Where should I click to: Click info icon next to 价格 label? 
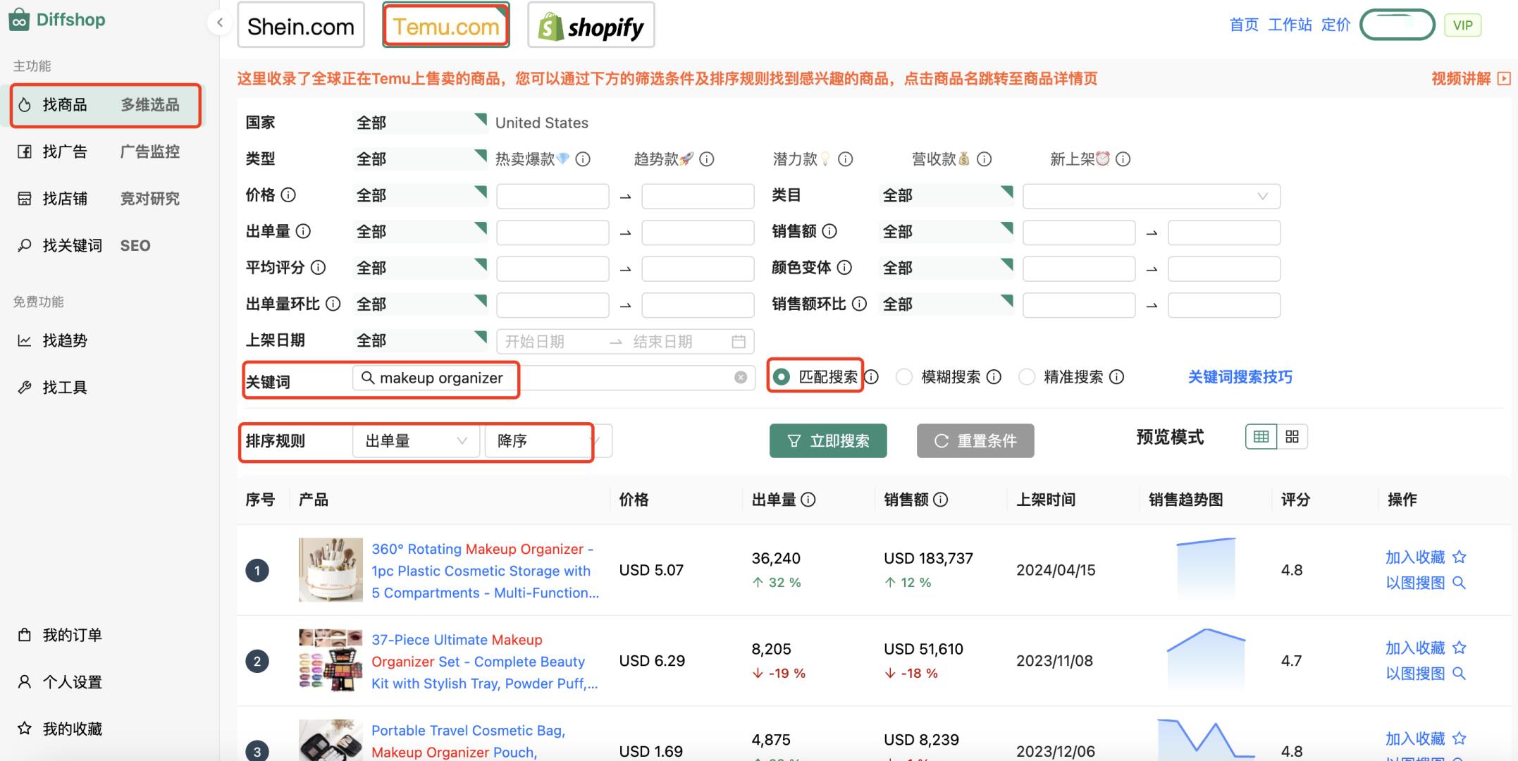(x=288, y=194)
